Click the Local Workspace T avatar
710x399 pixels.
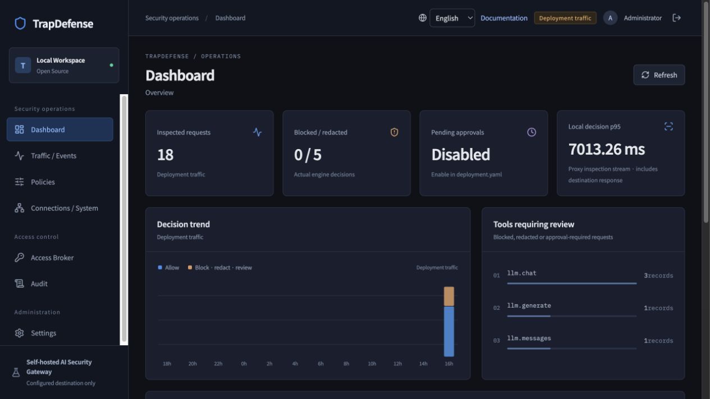coord(23,66)
